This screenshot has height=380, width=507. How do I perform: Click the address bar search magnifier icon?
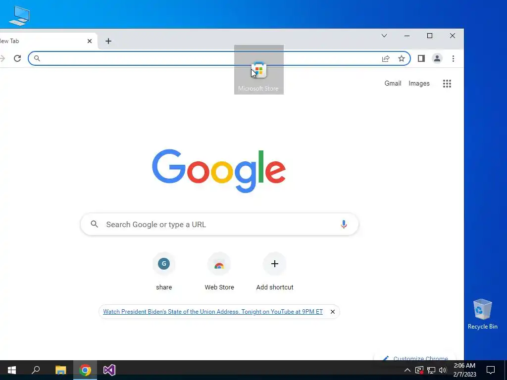(37, 58)
